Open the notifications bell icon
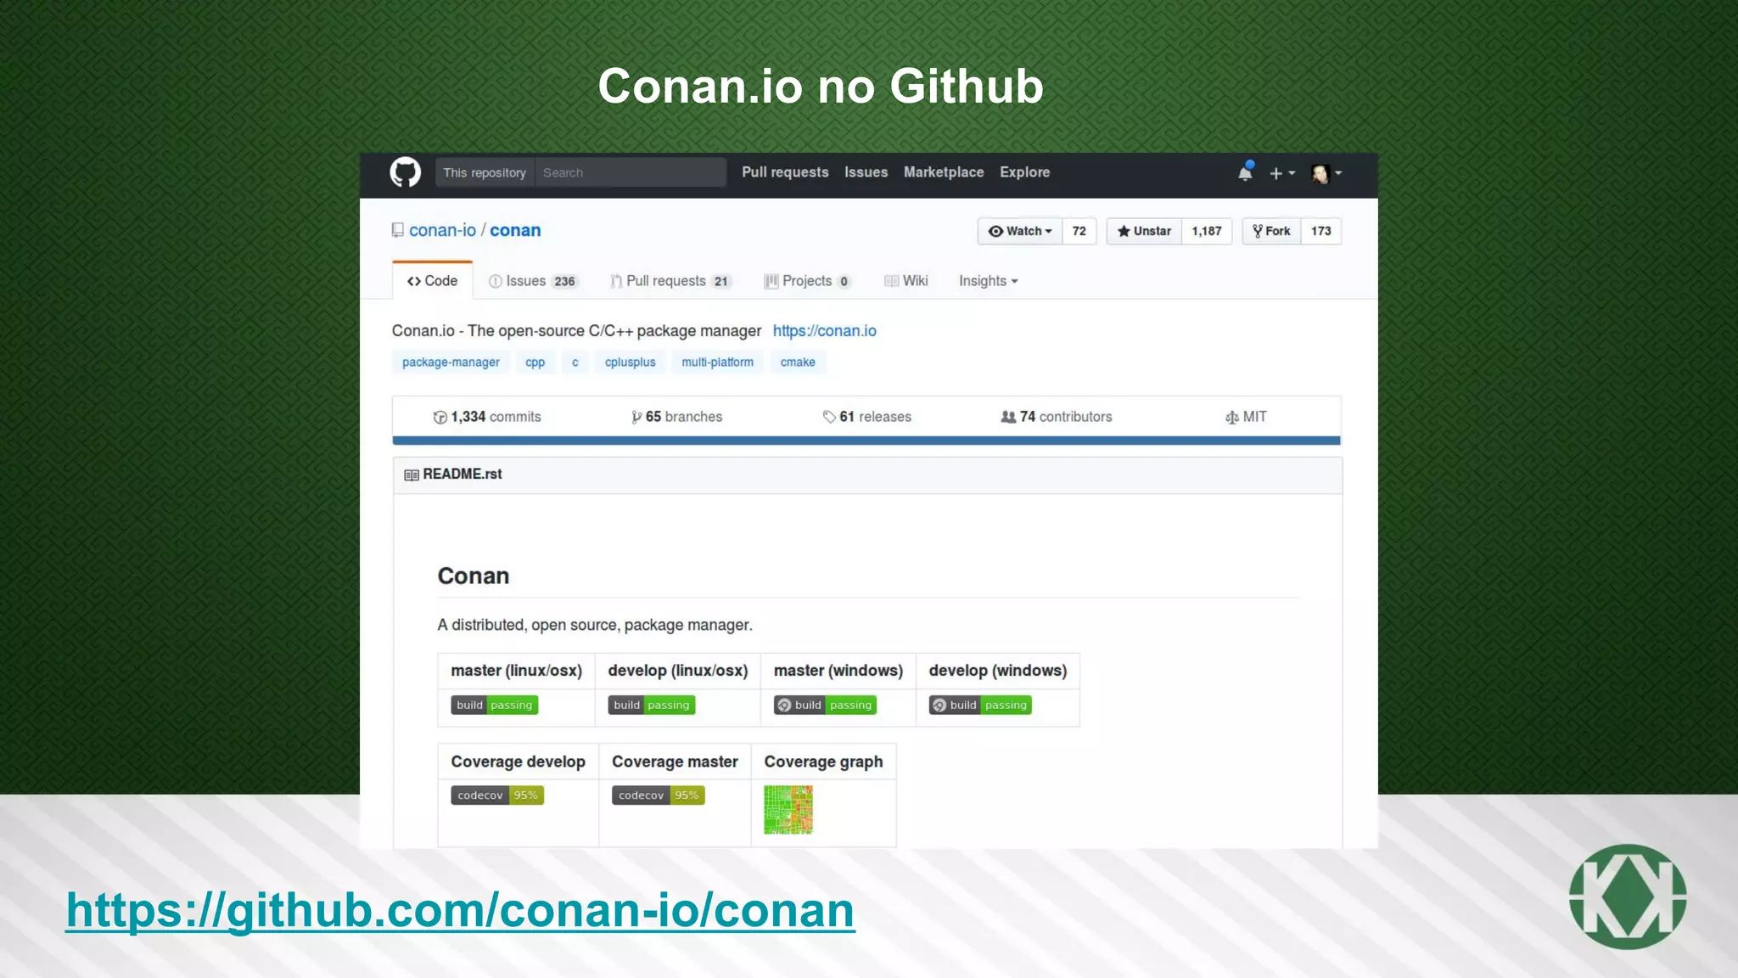 [x=1245, y=172]
